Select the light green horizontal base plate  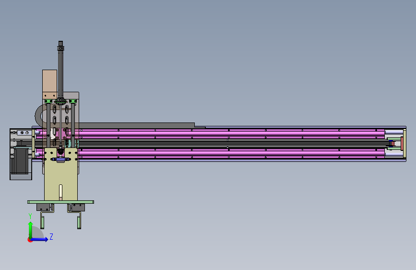[x=60, y=202]
